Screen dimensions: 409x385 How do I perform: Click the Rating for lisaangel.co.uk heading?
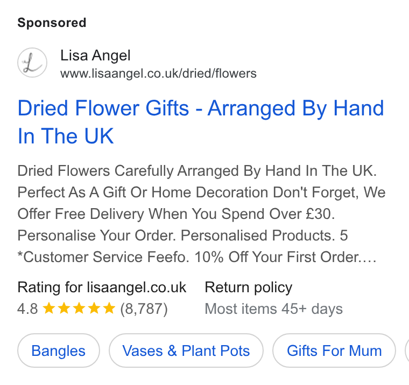pyautogui.click(x=102, y=287)
